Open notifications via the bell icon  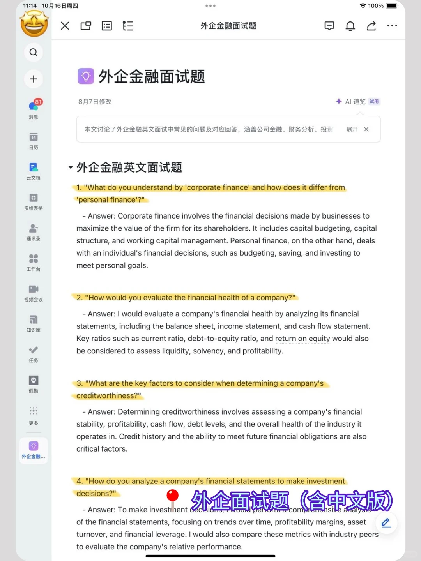[x=350, y=26]
